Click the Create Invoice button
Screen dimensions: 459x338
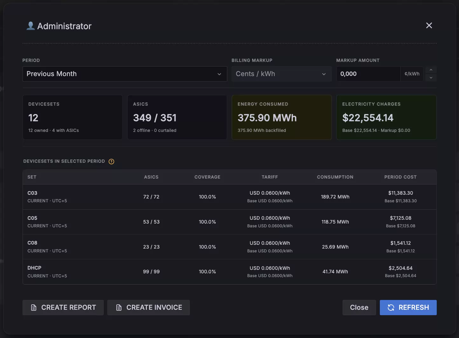pyautogui.click(x=148, y=308)
